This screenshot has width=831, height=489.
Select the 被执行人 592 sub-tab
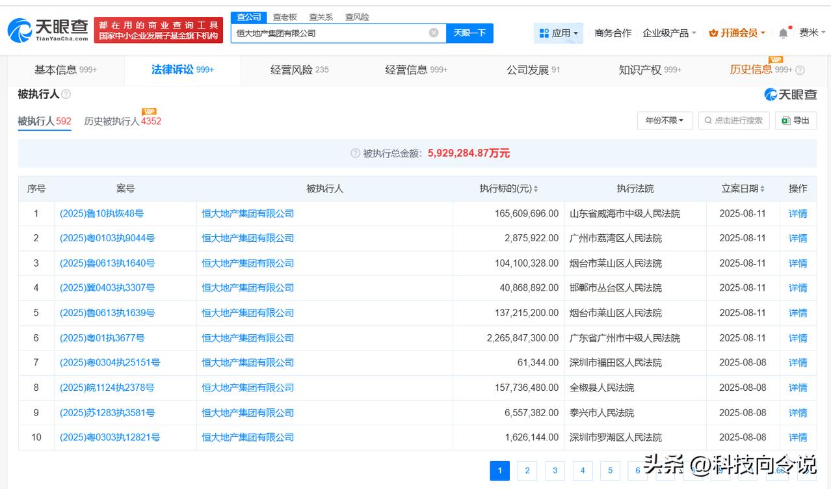44,121
